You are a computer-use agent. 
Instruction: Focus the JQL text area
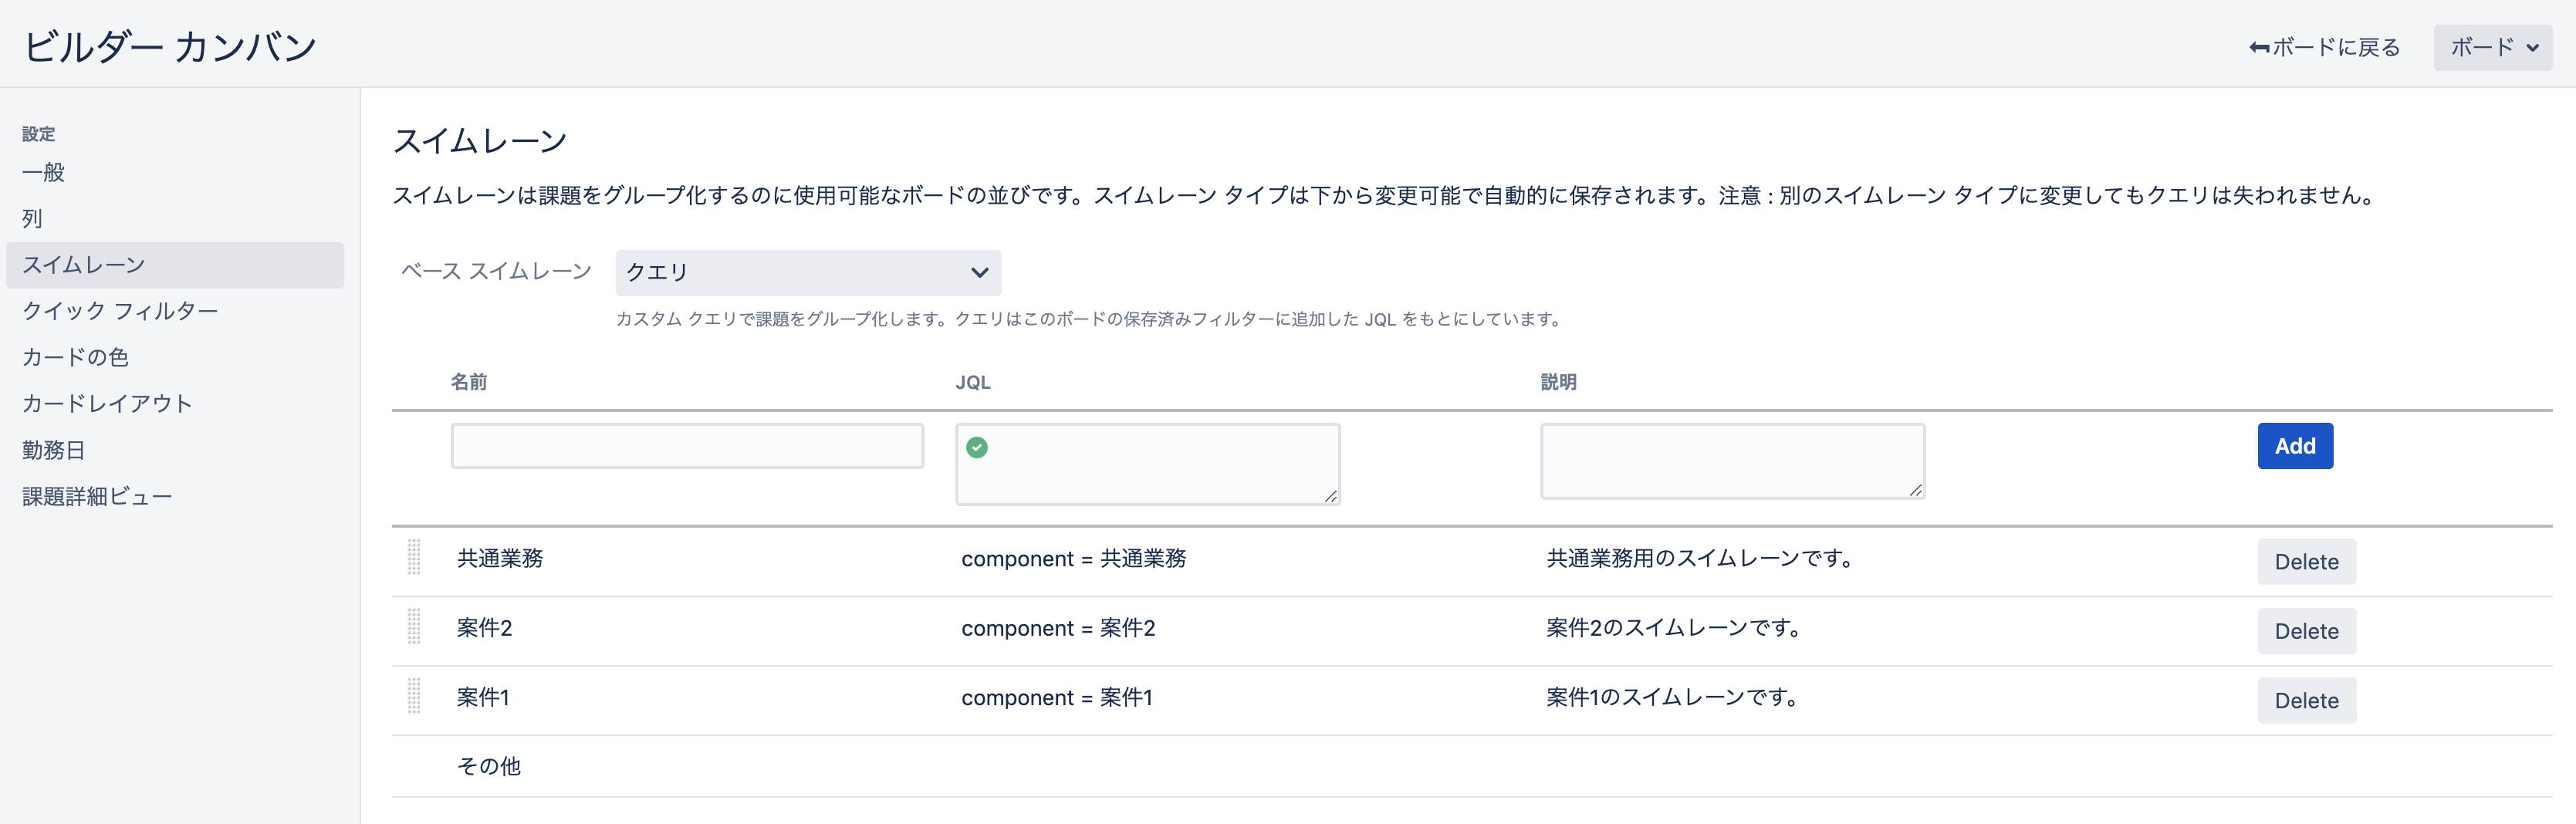1148,464
